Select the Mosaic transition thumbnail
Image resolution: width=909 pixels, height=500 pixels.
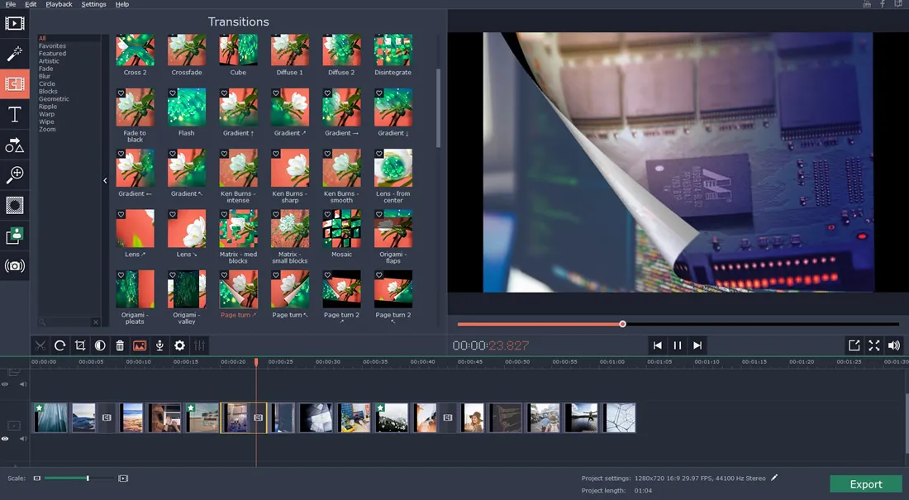pos(341,229)
